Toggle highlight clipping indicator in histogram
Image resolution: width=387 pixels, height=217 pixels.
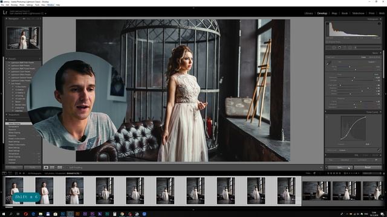(x=379, y=24)
